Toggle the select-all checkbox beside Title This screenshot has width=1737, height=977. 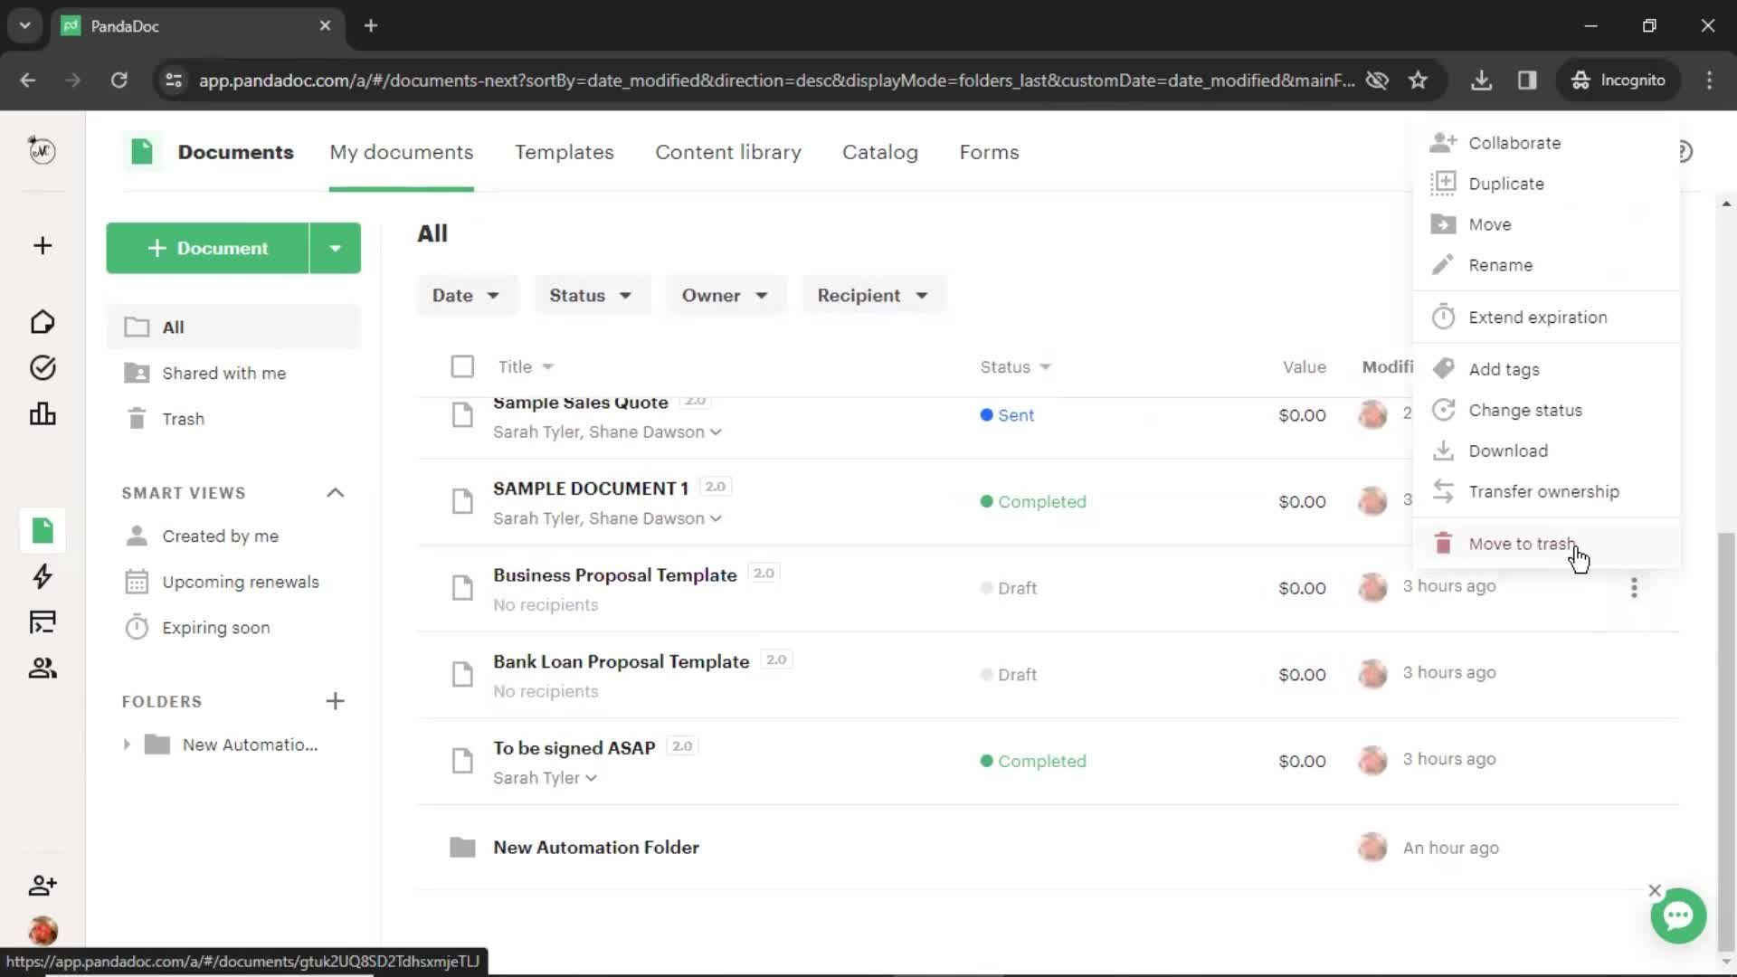coord(462,366)
